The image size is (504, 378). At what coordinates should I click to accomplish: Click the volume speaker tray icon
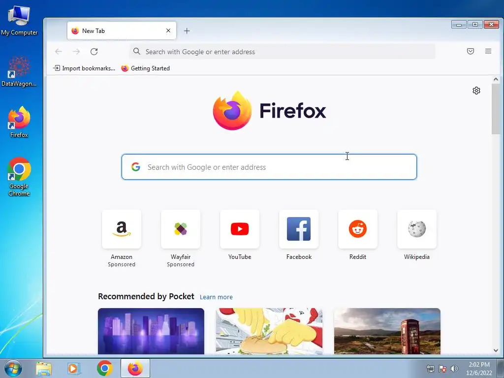click(454, 369)
